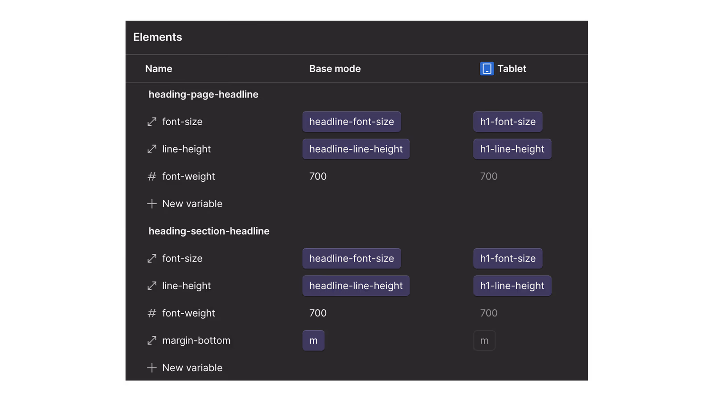The width and height of the screenshot is (713, 401).
Task: Edit base font-weight 700 in heading-section-headline
Action: (x=318, y=313)
